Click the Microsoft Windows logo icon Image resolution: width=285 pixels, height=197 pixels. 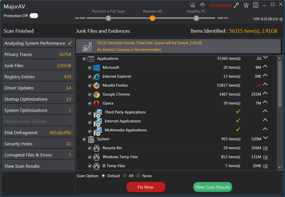point(96,68)
